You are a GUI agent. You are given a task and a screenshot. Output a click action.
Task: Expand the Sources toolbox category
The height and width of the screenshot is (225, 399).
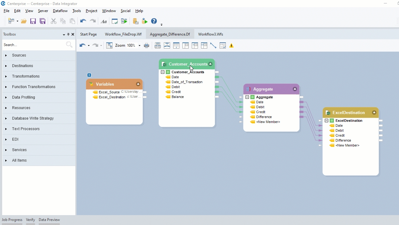click(6, 55)
